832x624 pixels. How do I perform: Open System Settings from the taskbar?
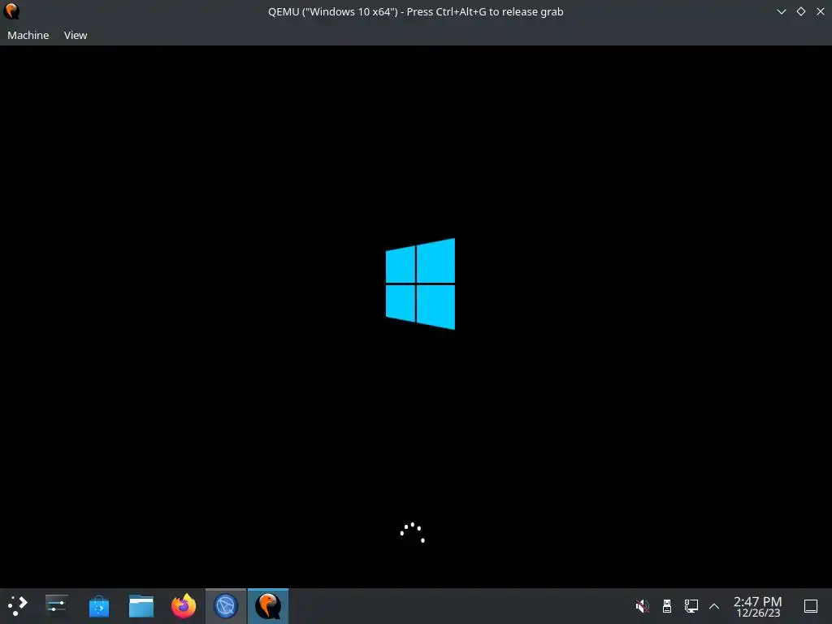pyautogui.click(x=56, y=606)
